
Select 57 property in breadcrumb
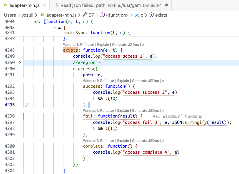pos(91,15)
